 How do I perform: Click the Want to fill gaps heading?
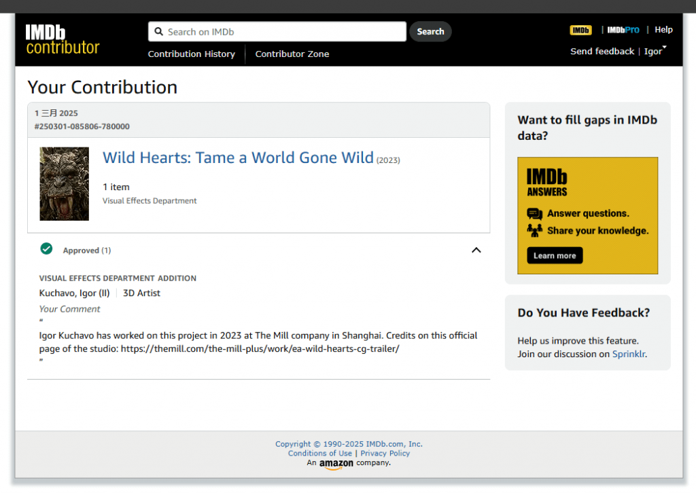tap(587, 128)
